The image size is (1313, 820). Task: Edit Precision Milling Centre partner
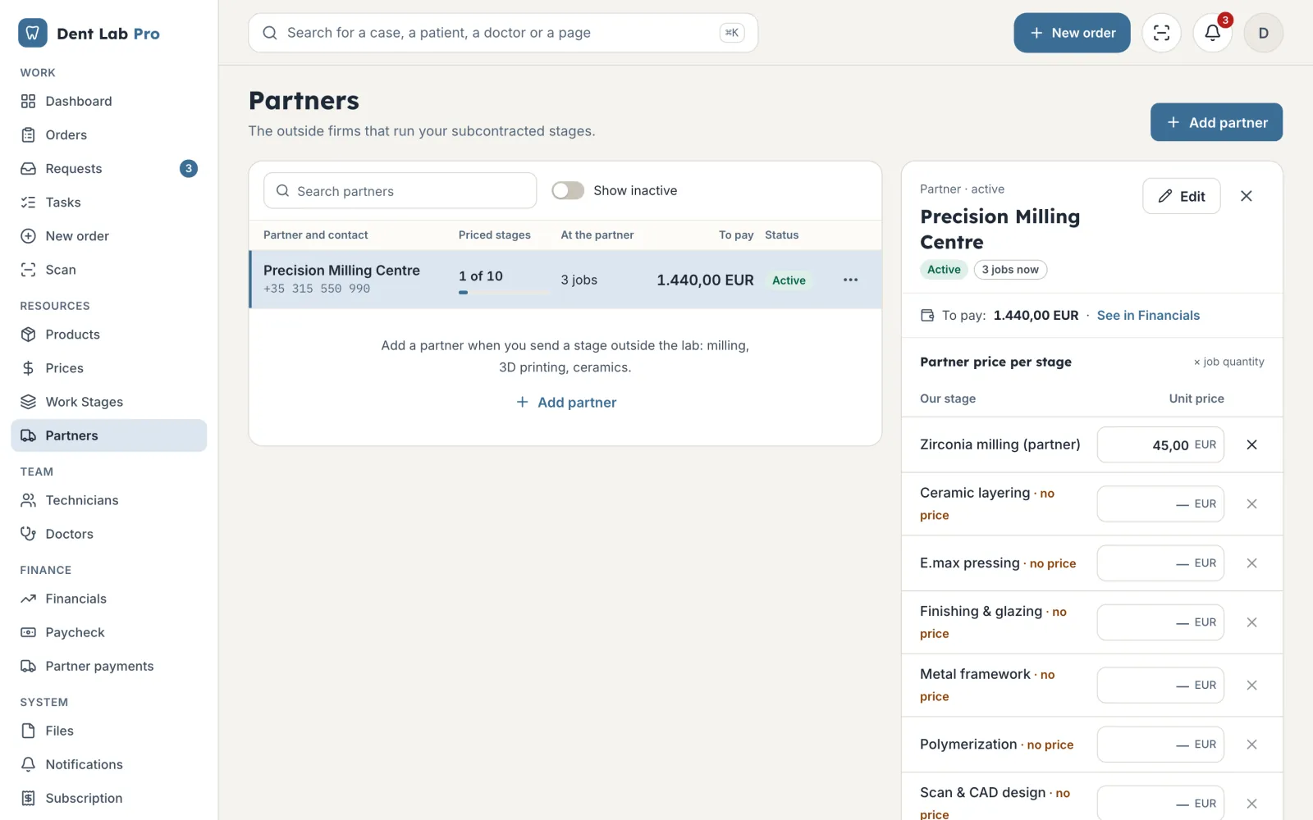click(1181, 196)
